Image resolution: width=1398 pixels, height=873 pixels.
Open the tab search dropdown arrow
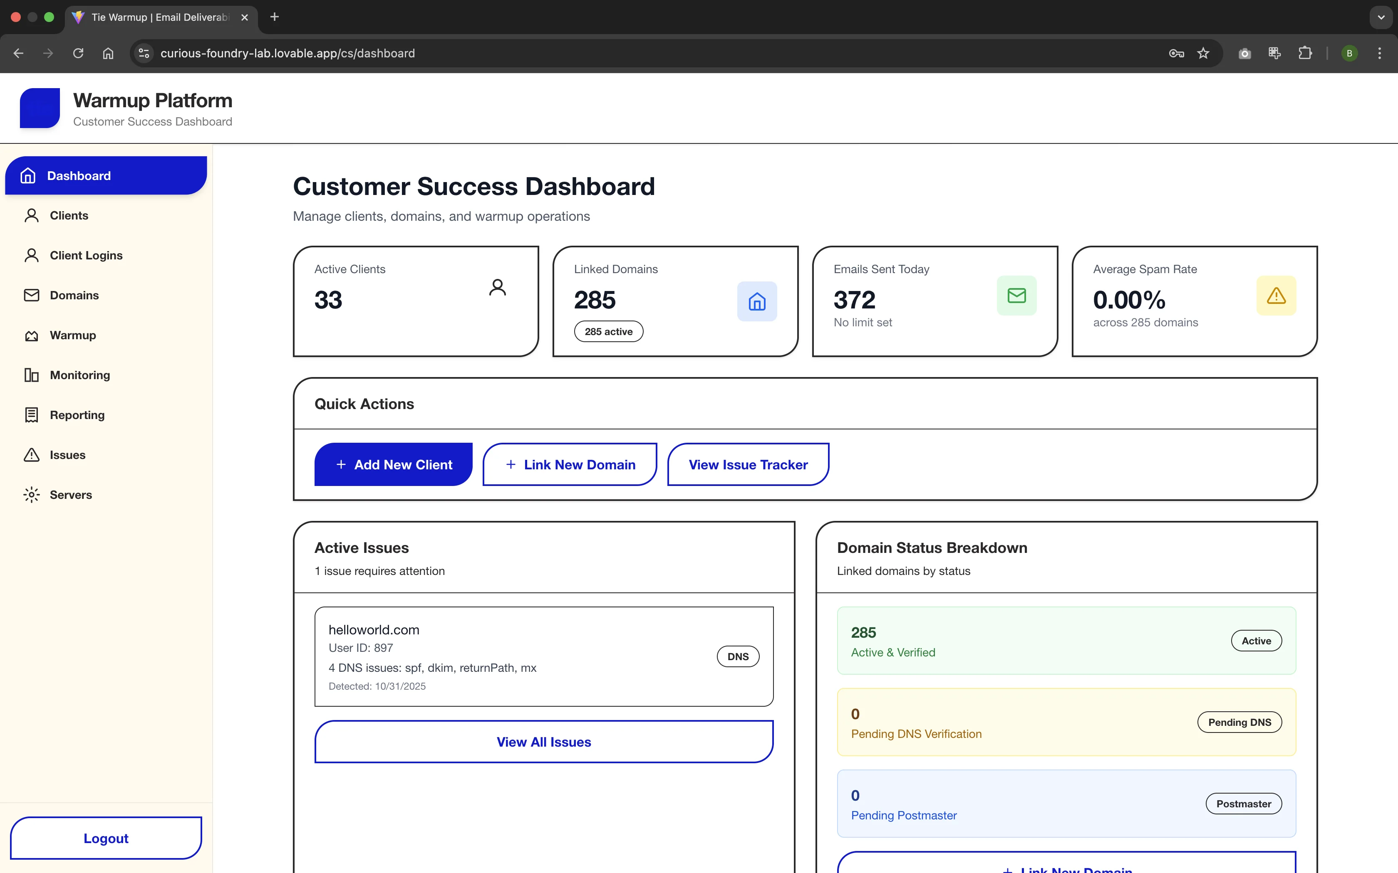pyautogui.click(x=1381, y=17)
